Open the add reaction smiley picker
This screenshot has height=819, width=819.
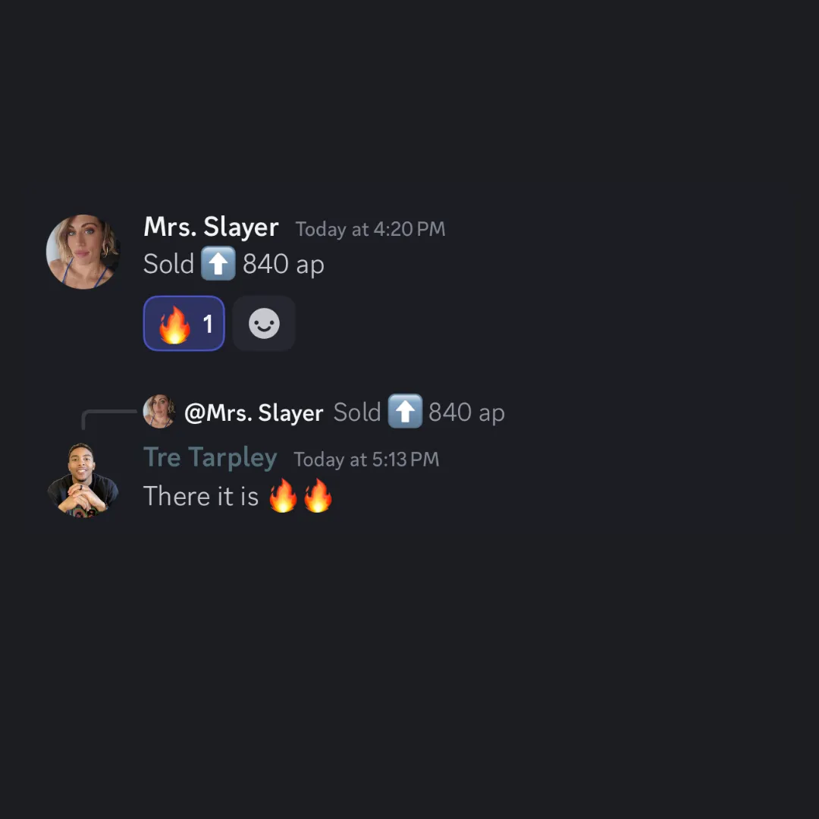pyautogui.click(x=264, y=323)
